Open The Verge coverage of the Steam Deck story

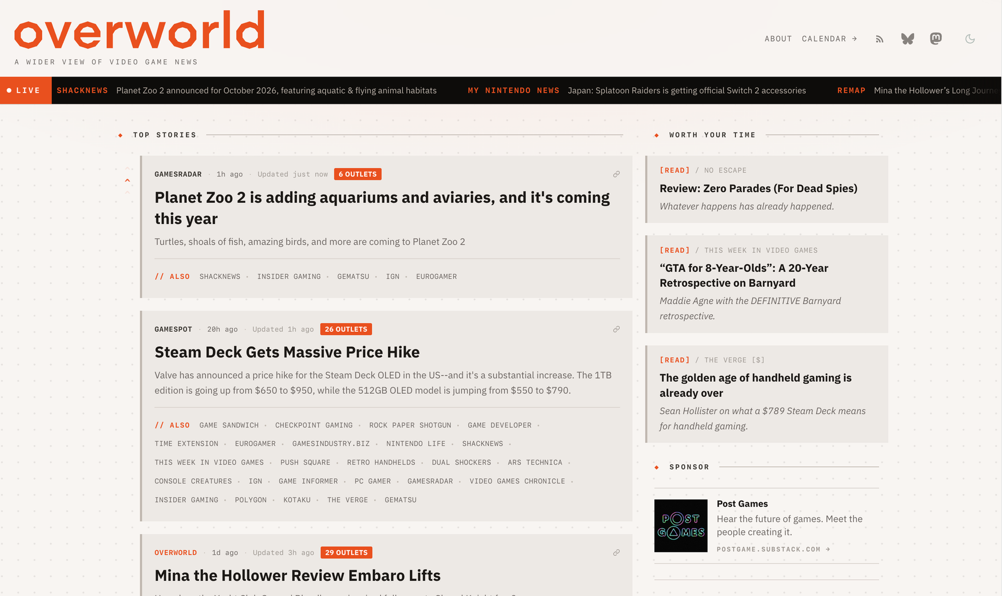pyautogui.click(x=348, y=500)
